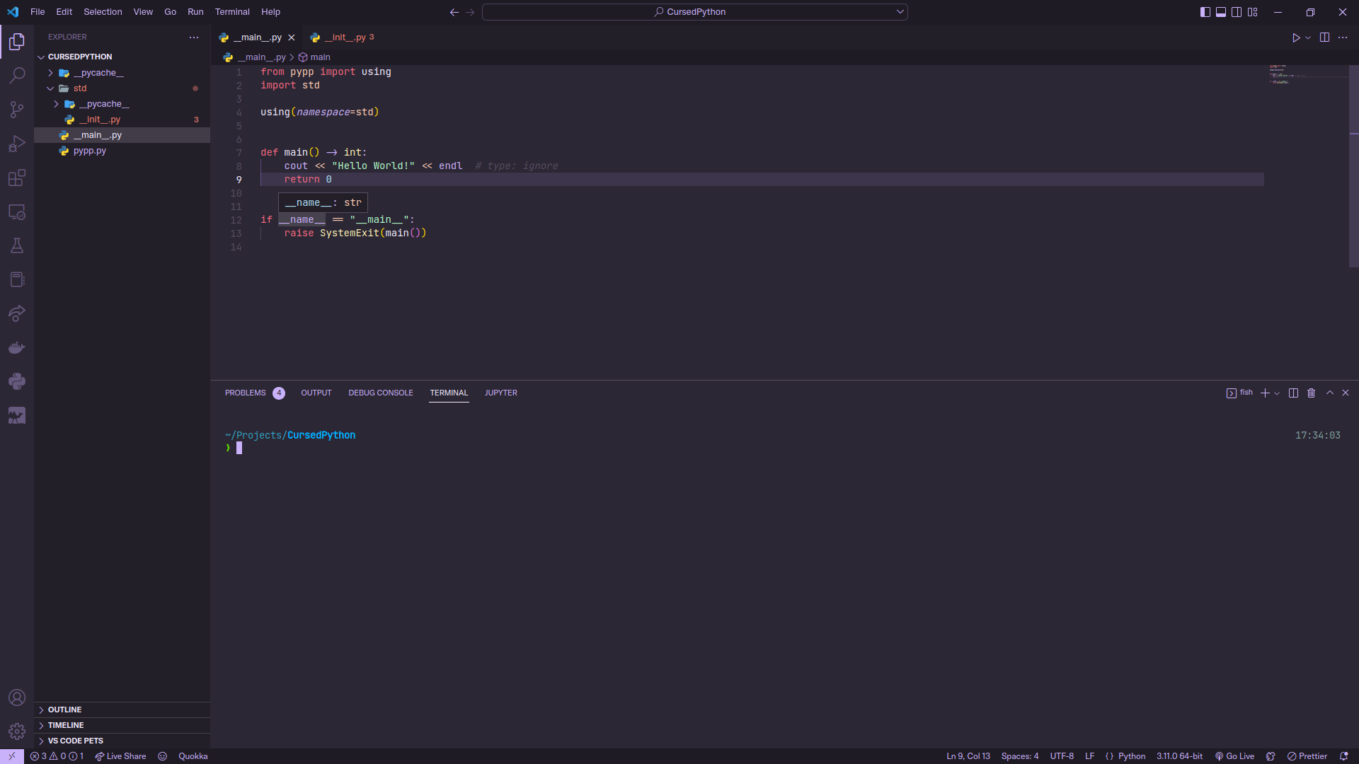
Task: Kill terminal with trash icon
Action: (x=1311, y=393)
